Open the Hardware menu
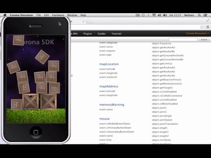The image size is (211, 158). (x=58, y=15)
